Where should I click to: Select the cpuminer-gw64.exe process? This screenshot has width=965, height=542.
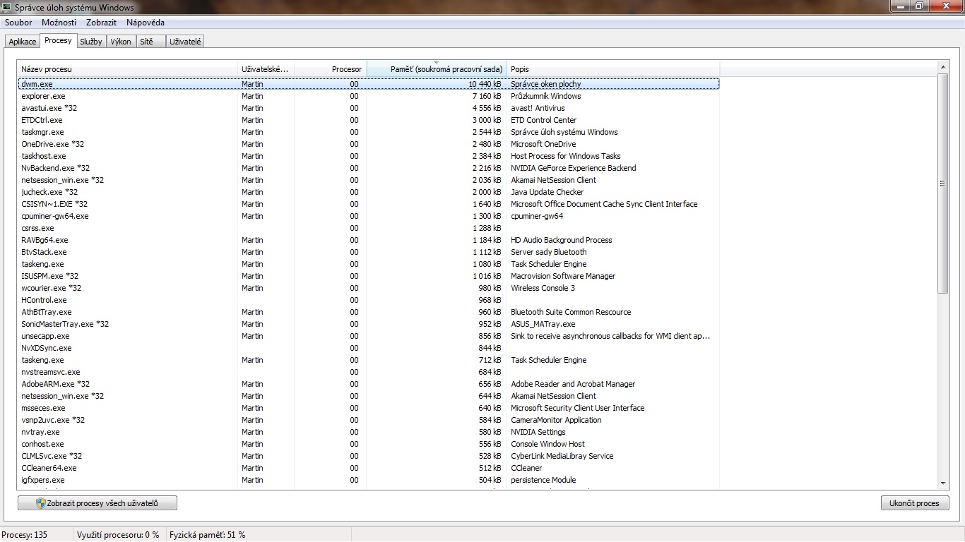[368, 216]
